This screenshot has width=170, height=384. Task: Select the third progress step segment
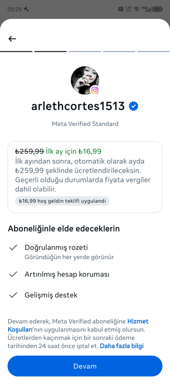coord(85,52)
